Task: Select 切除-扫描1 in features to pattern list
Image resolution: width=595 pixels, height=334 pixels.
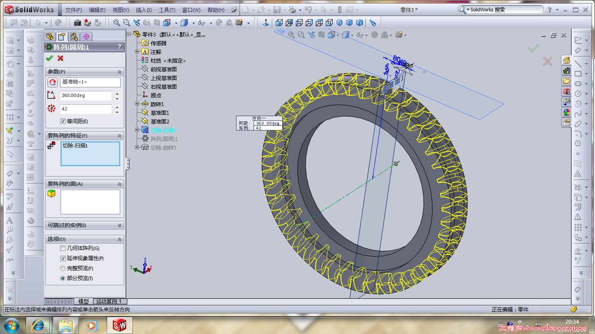Action: coord(75,146)
